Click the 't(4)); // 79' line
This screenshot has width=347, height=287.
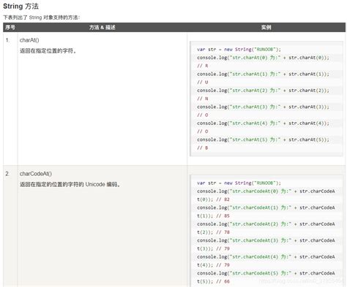(x=213, y=265)
